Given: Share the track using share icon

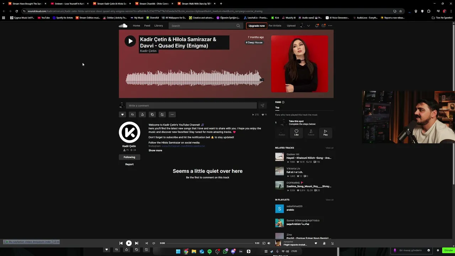Looking at the screenshot, I should pos(142,114).
